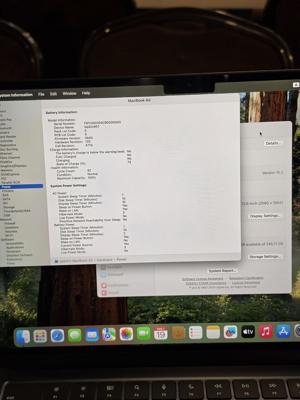Viewport: 300px width, 400px height.
Task: Open the standalone License Agreement link
Action: pos(246,282)
